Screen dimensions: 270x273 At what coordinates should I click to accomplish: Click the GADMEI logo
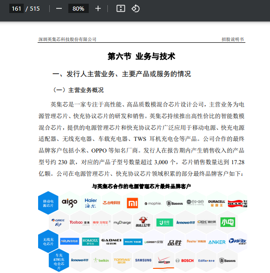coord(112,241)
